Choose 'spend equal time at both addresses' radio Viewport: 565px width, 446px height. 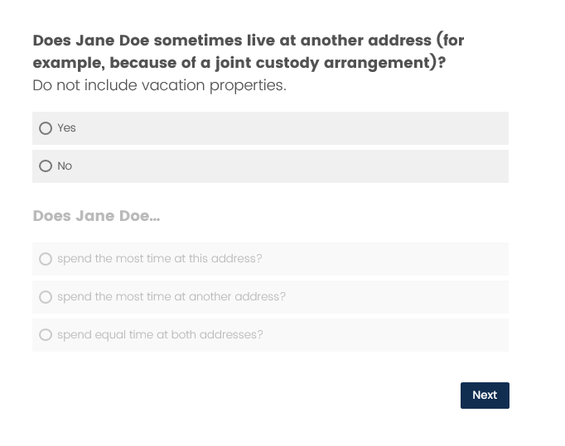(x=46, y=335)
